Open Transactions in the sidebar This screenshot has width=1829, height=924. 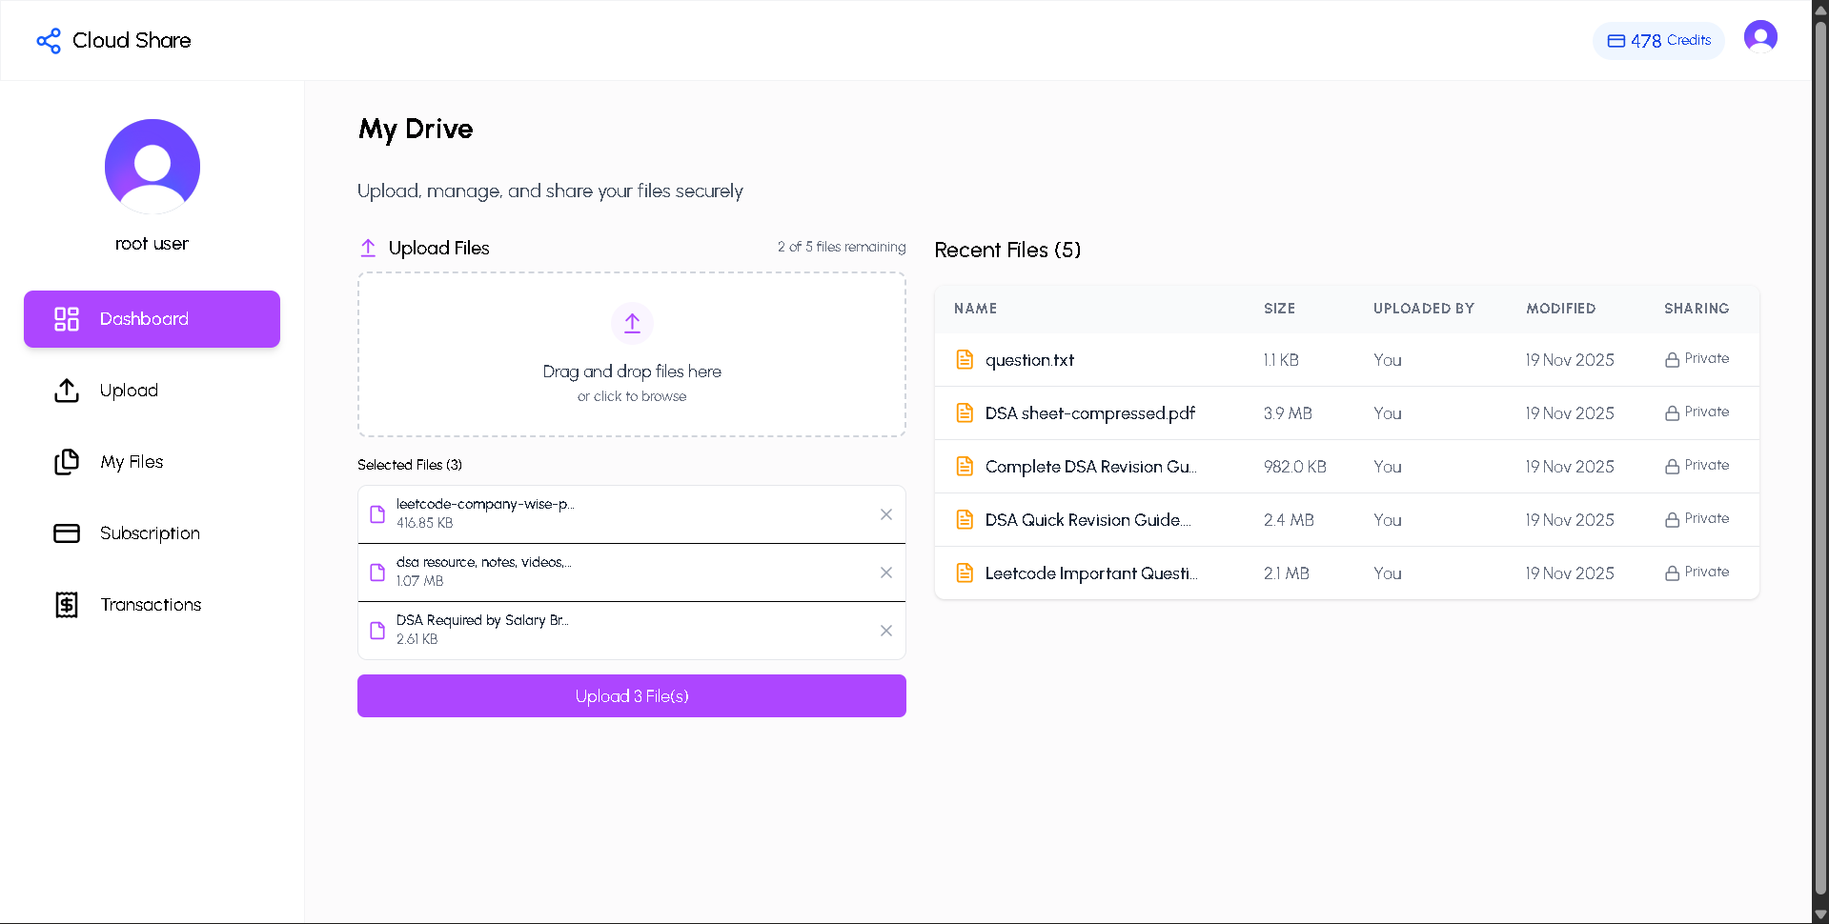152,605
